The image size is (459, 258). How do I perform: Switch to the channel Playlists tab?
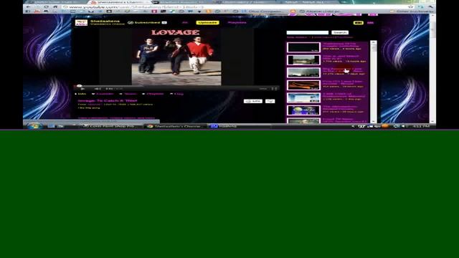click(x=237, y=22)
